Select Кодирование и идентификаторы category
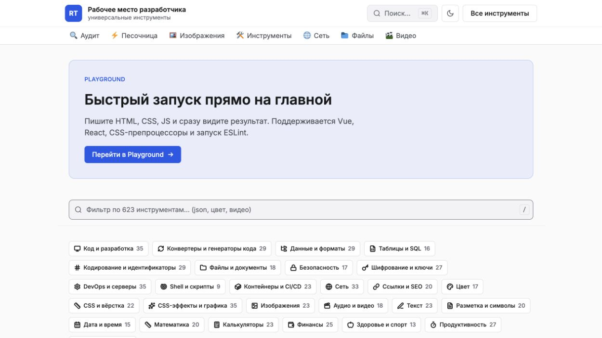 coord(130,267)
